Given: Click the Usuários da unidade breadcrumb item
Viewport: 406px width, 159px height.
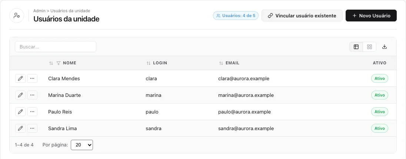Looking at the screenshot, I should click(x=70, y=11).
